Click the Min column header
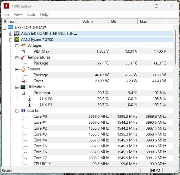The width and height of the screenshot is (180, 175). pos(123,21)
